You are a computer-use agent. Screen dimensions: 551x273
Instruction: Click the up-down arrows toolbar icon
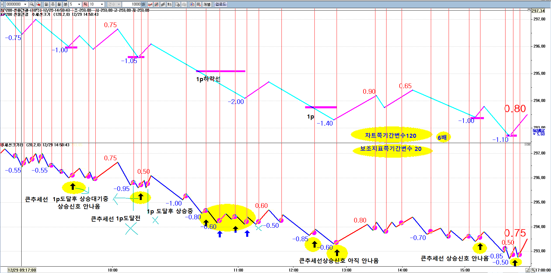[x=169, y=4]
